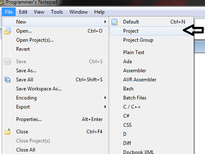Expand the Export submenu arrow
This screenshot has width=205, height=154.
click(x=105, y=107)
